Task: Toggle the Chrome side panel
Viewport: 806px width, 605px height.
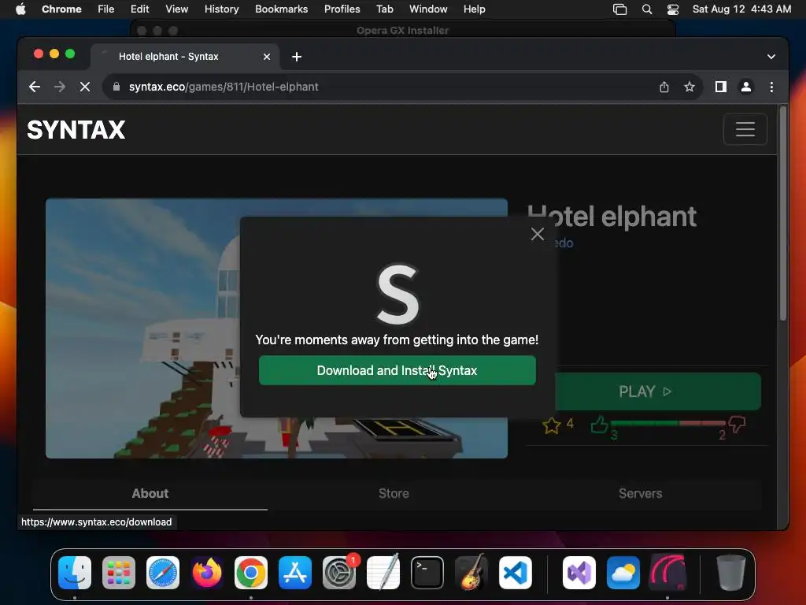Action: pos(721,87)
